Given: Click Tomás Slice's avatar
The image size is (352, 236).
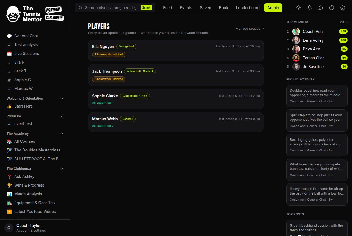Looking at the screenshot, I should (296, 58).
